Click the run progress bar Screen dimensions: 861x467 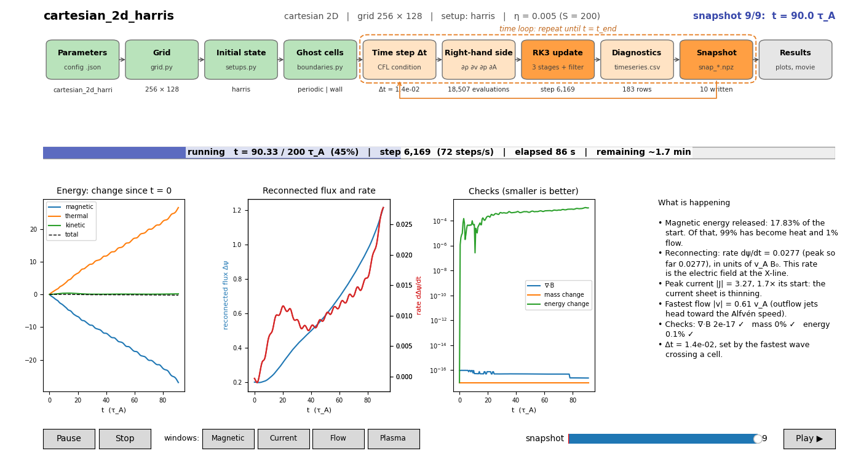pos(439,152)
